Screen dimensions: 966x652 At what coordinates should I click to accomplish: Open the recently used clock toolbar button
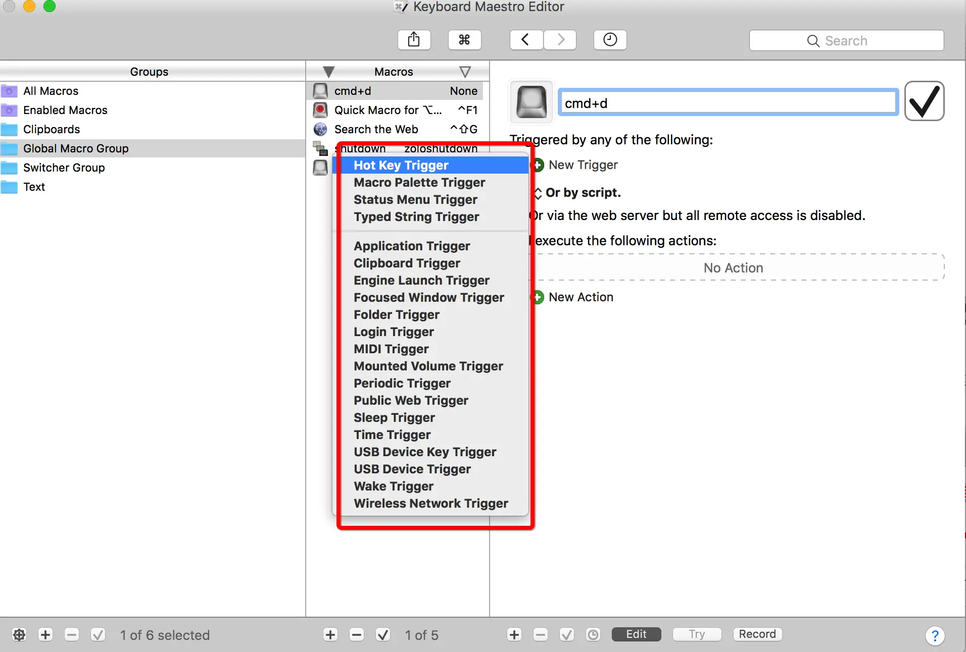(x=610, y=40)
